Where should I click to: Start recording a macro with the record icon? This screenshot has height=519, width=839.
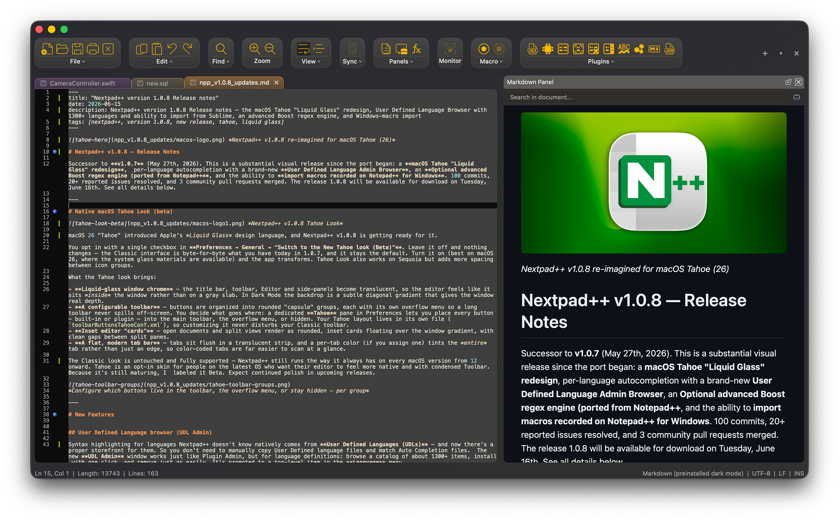pos(484,49)
